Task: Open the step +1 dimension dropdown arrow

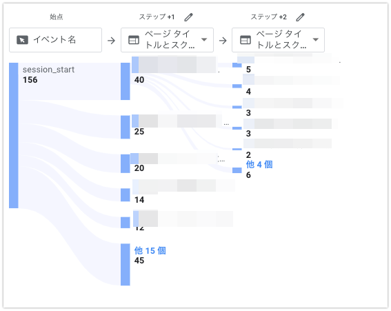Action: tap(204, 39)
